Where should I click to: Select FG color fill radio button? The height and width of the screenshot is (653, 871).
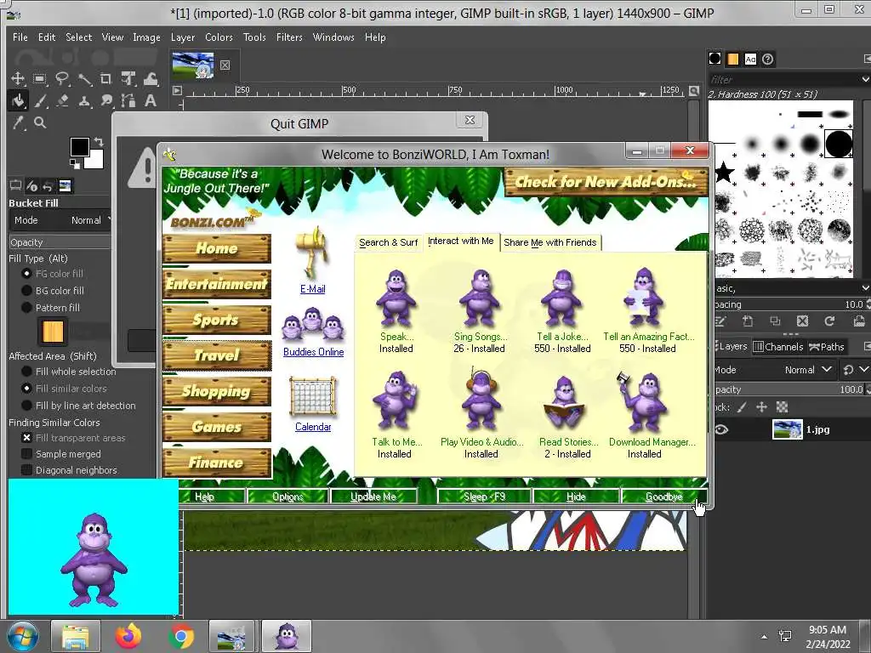click(x=26, y=273)
